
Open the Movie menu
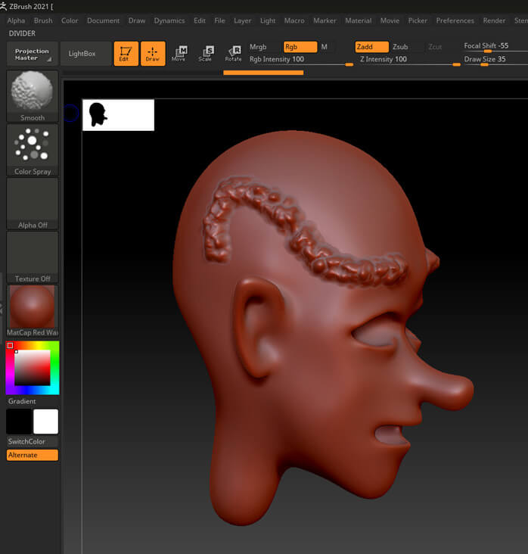[x=390, y=21]
